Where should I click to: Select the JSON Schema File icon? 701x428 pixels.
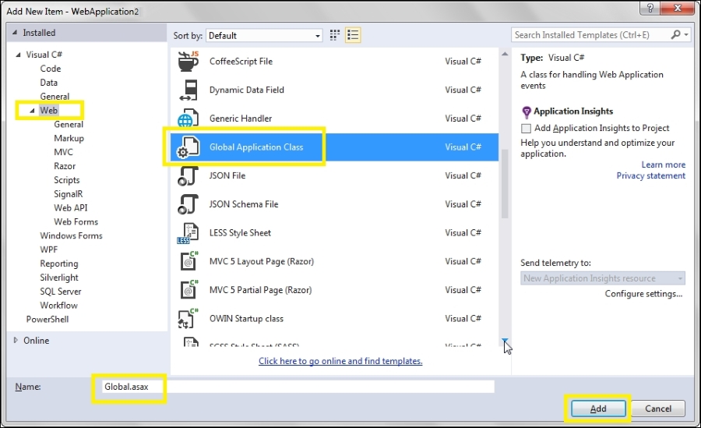pyautogui.click(x=188, y=204)
